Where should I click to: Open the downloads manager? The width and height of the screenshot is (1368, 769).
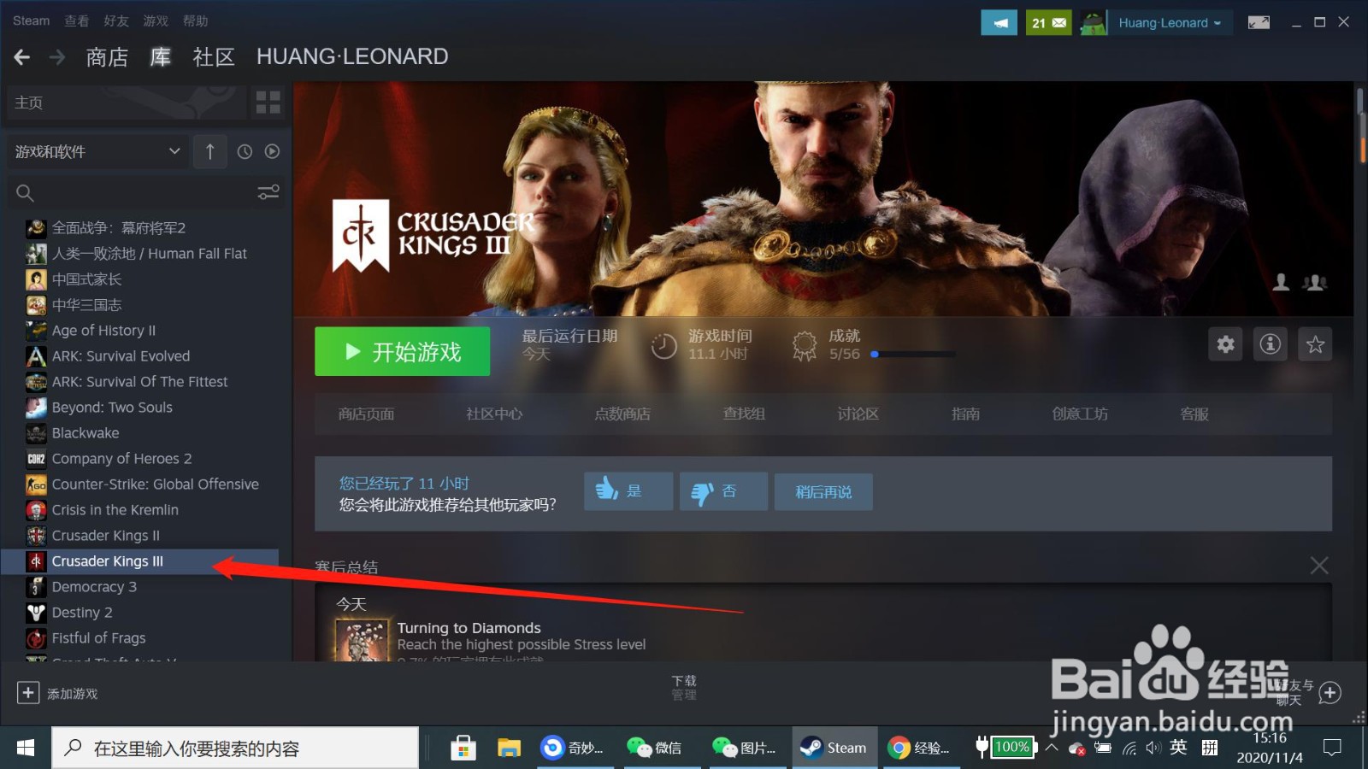point(684,687)
